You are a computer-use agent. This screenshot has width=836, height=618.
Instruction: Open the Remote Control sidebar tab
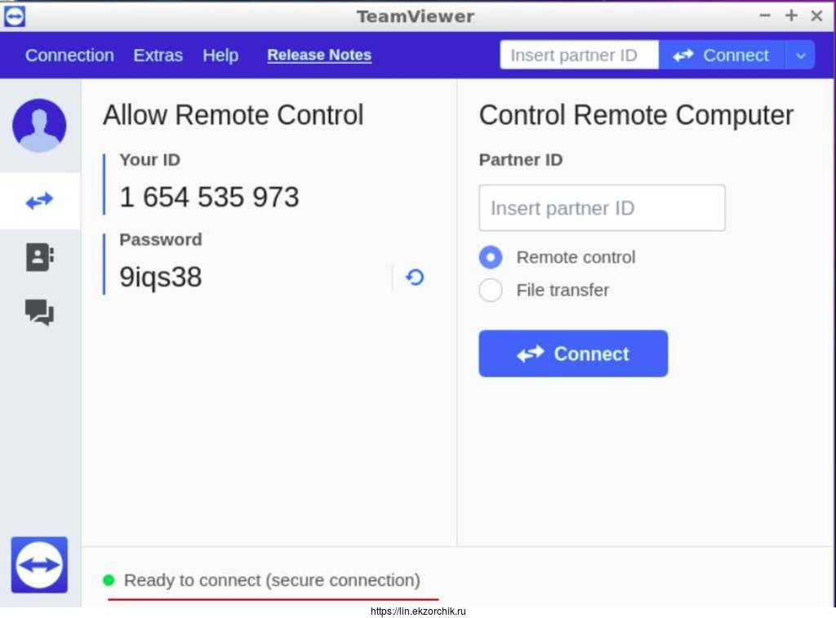[x=39, y=201]
